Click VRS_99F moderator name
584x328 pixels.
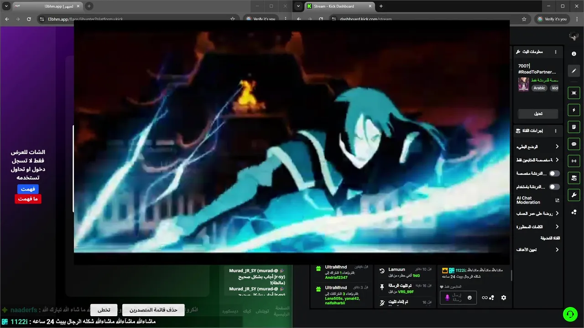click(x=406, y=292)
